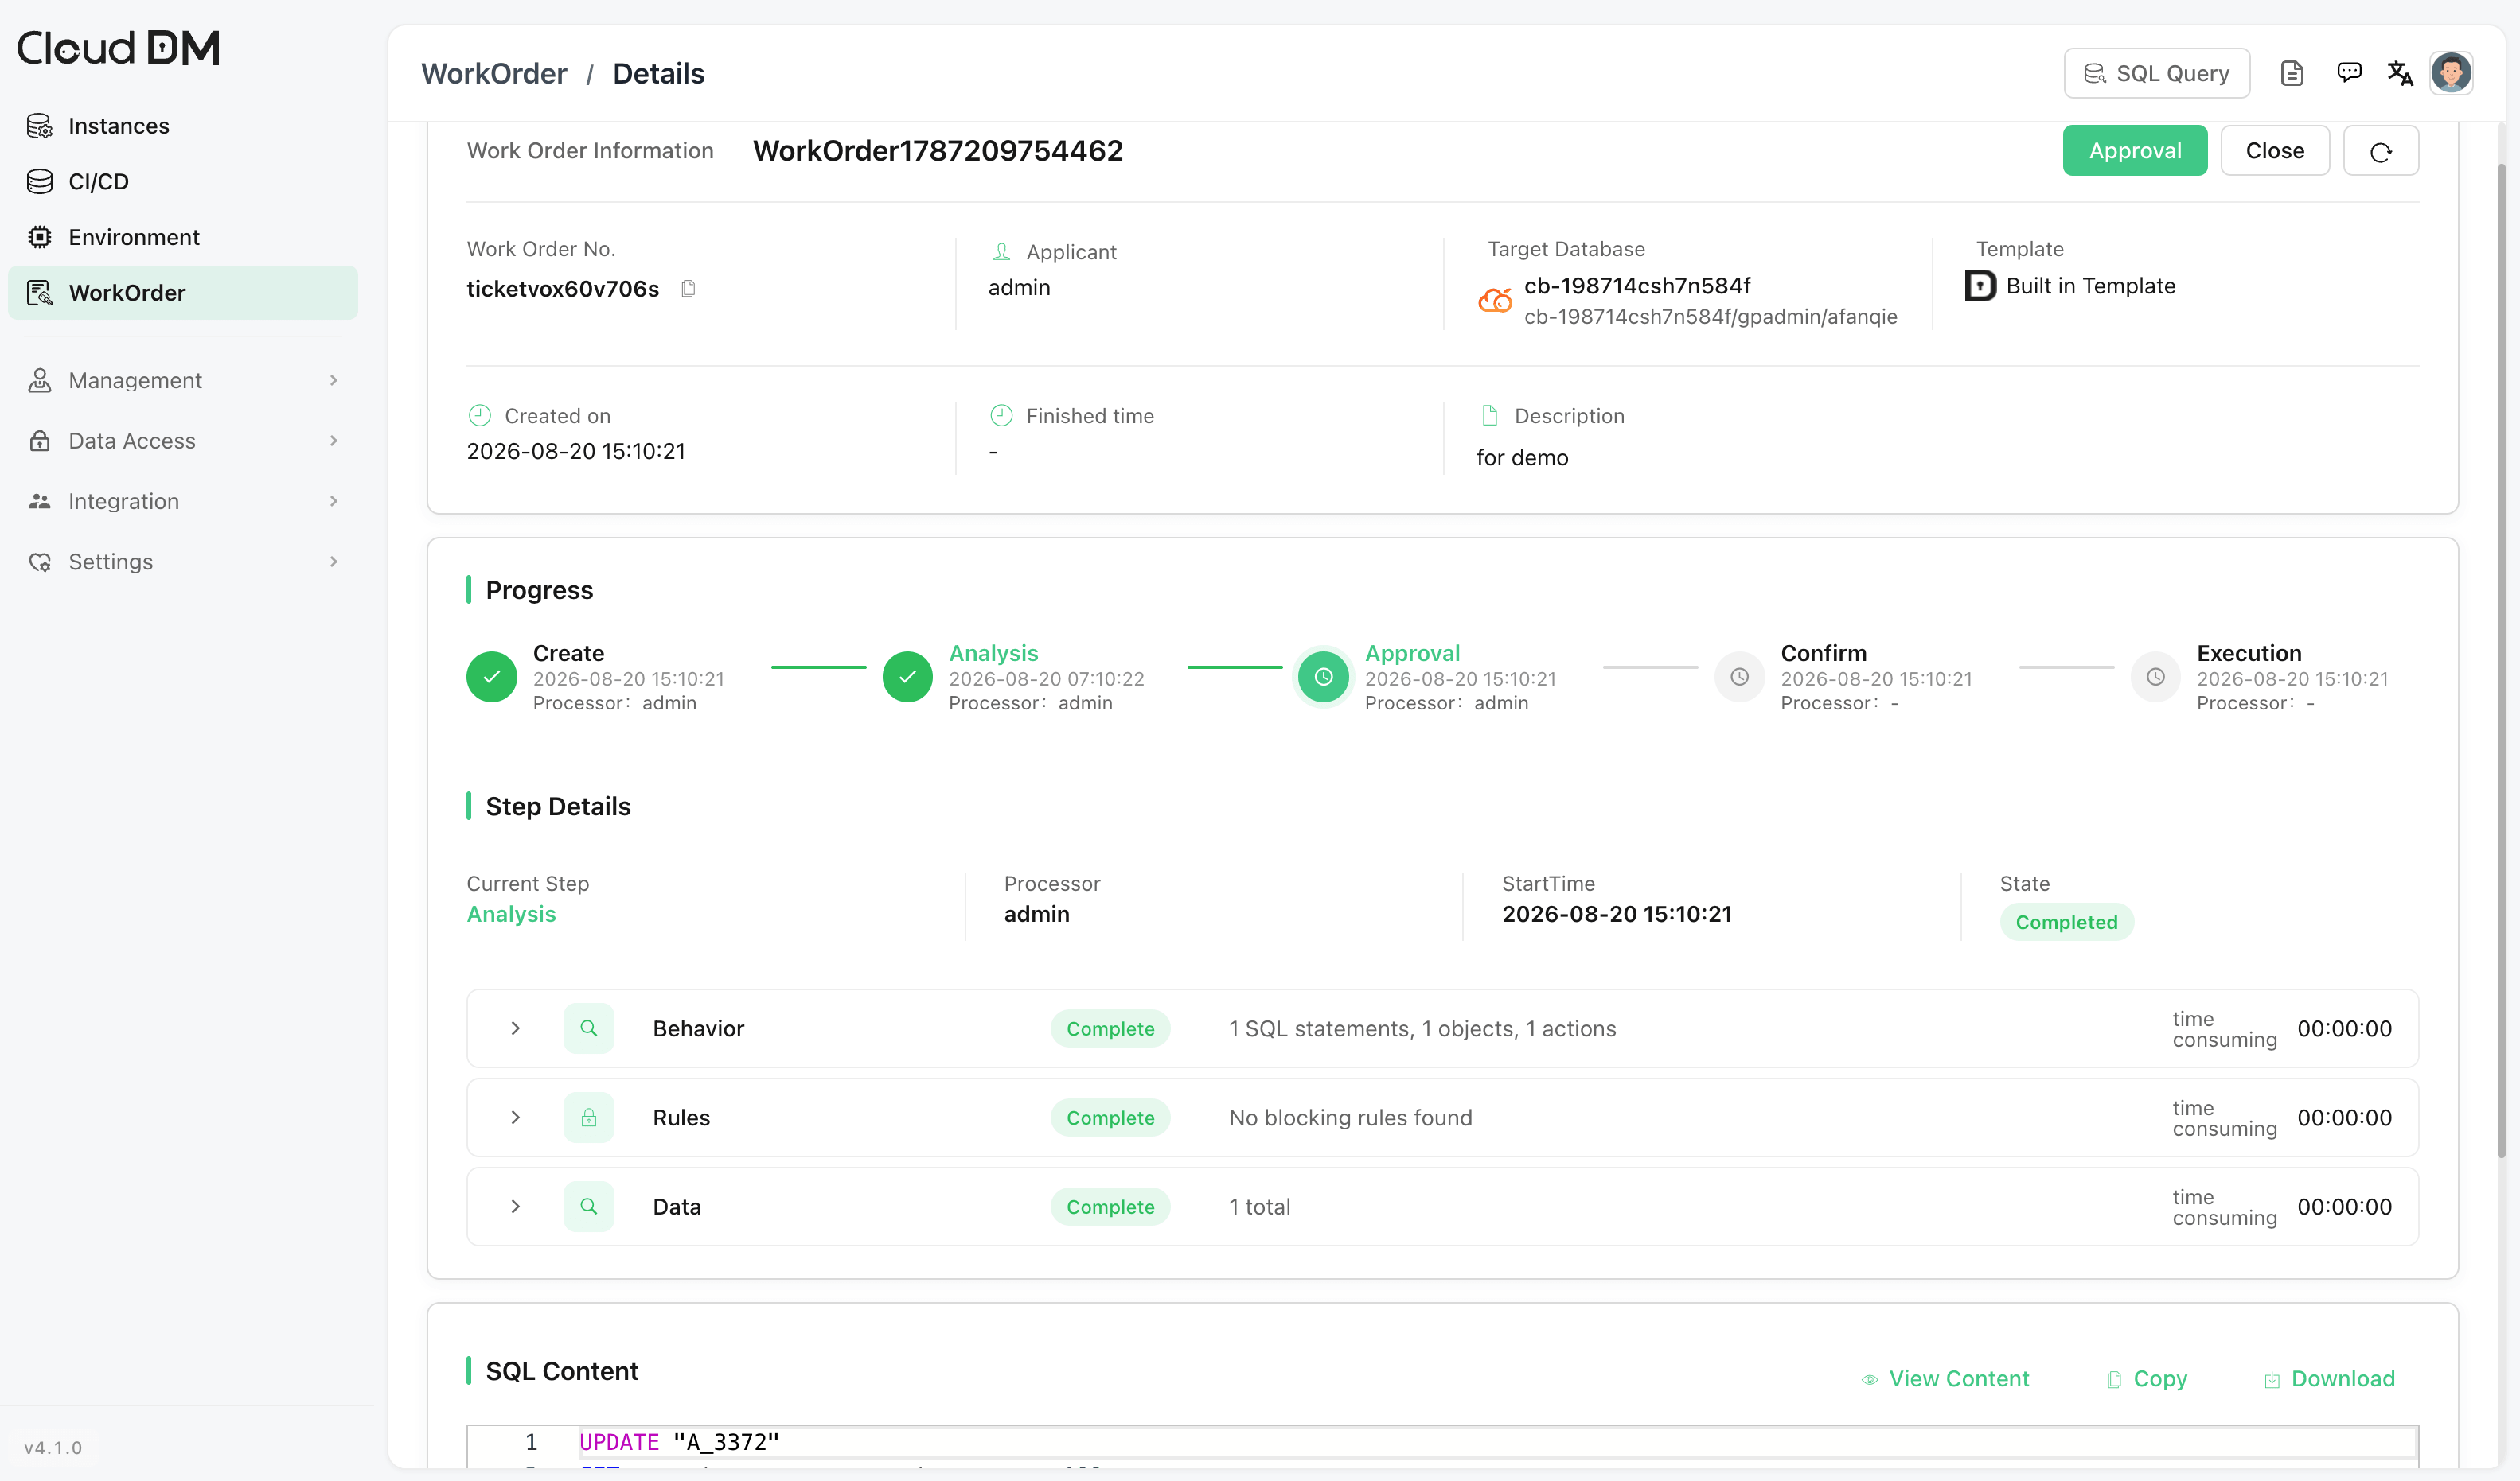
Task: Click the Execution step clock marker
Action: [2156, 677]
